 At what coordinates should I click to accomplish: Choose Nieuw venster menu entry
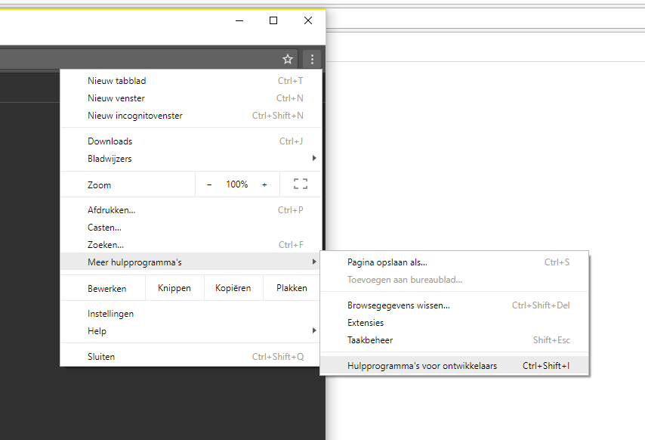(191, 98)
